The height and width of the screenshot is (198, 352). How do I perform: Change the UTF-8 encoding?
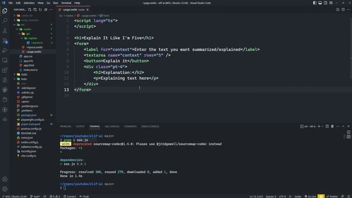click(x=282, y=196)
